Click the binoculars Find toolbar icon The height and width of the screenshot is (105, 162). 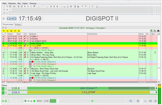click(14, 6)
